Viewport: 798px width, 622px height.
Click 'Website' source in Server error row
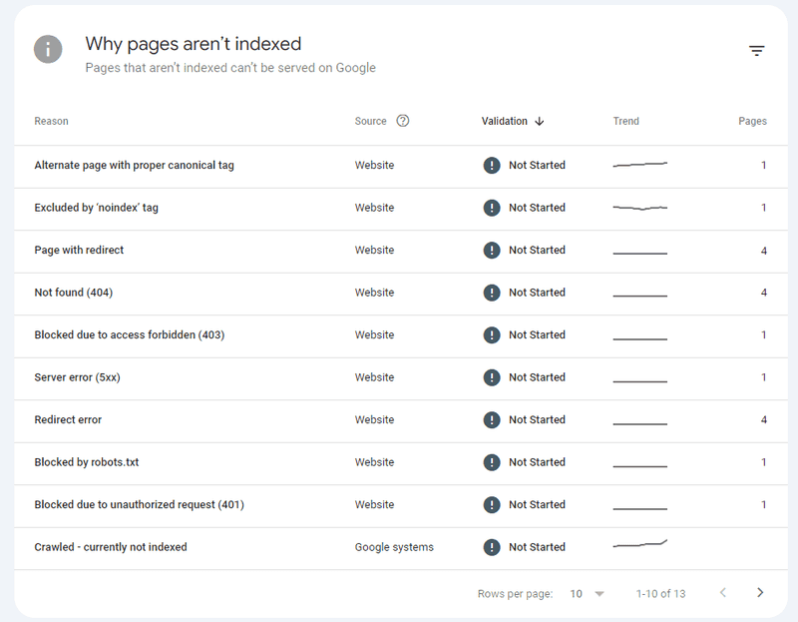point(374,377)
